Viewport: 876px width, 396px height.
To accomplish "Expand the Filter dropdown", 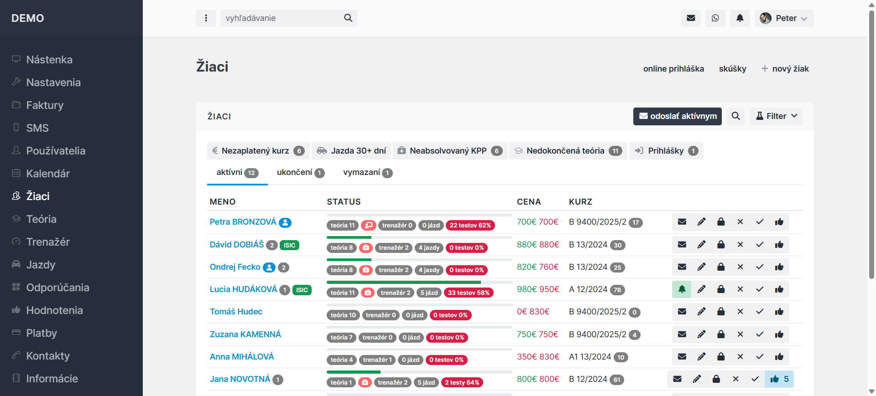I will (776, 116).
